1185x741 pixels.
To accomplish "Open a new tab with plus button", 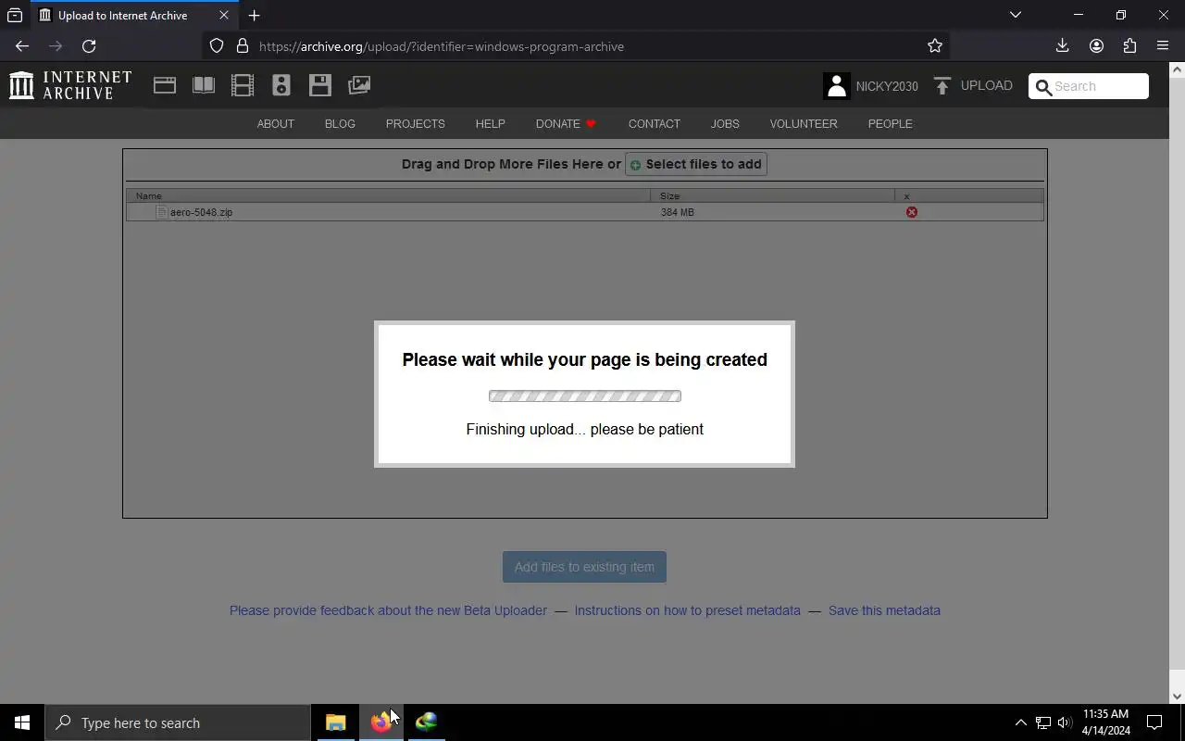I will [254, 15].
